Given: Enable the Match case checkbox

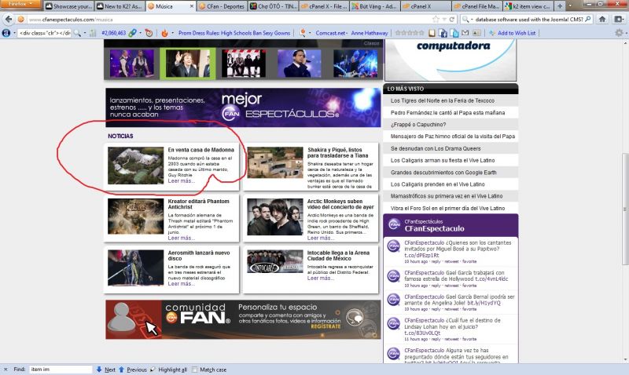Looking at the screenshot, I should [x=194, y=370].
